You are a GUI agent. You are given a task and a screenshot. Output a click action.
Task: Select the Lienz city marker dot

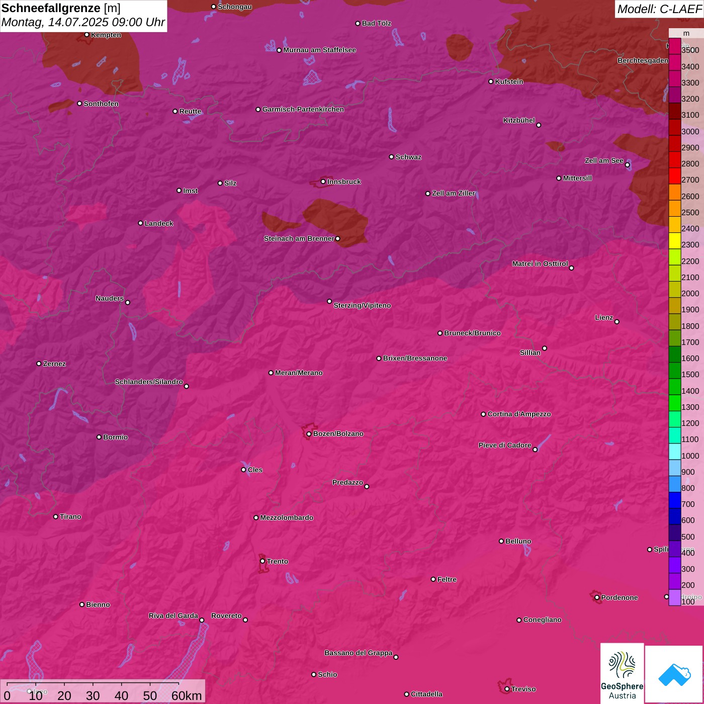click(617, 322)
